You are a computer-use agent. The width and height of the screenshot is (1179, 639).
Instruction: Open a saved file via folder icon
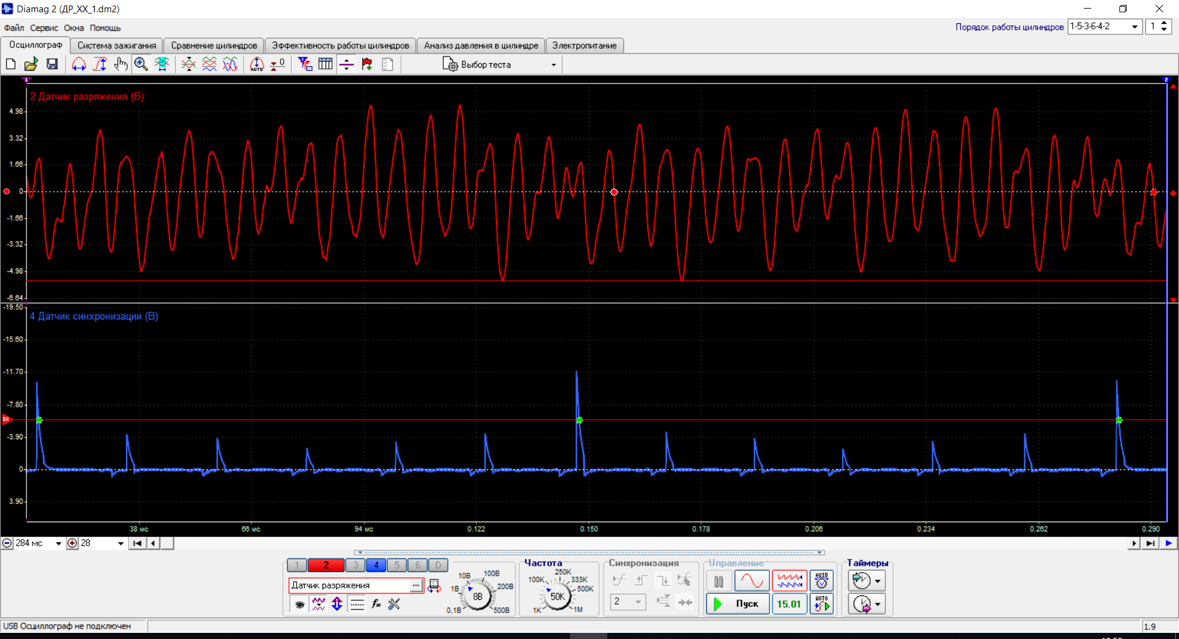31,64
